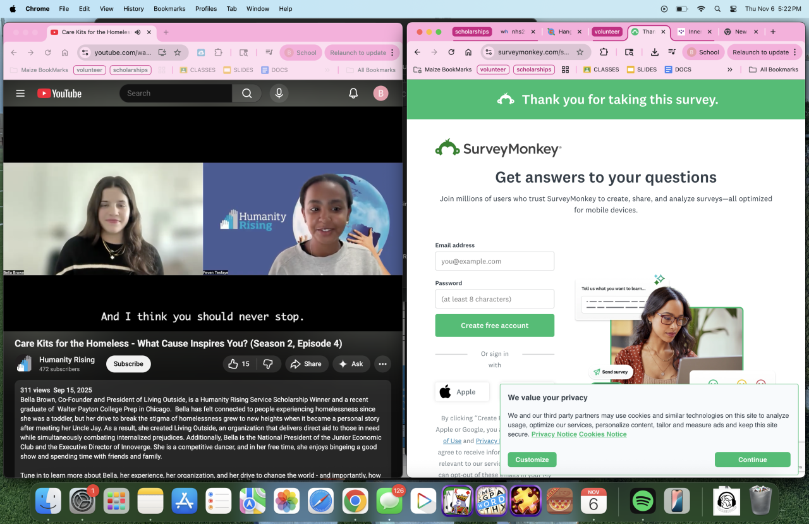This screenshot has height=524, width=809.
Task: Click the Email address field
Action: (x=495, y=261)
